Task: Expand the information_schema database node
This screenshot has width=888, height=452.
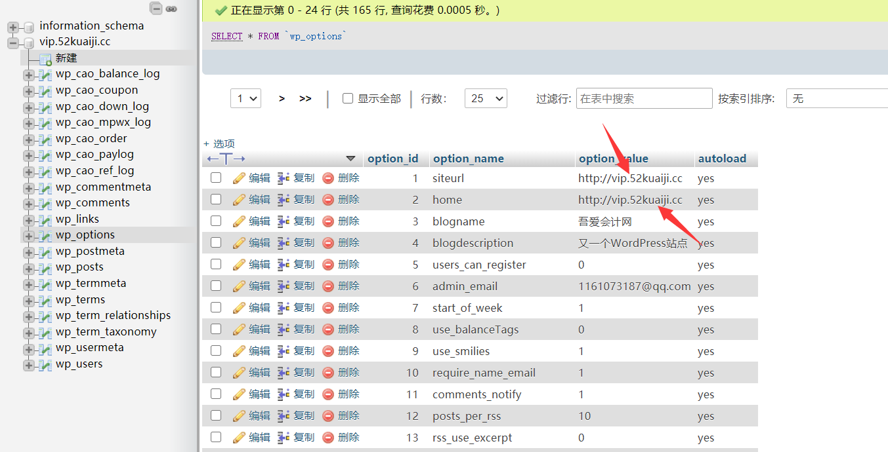Action: pos(12,27)
